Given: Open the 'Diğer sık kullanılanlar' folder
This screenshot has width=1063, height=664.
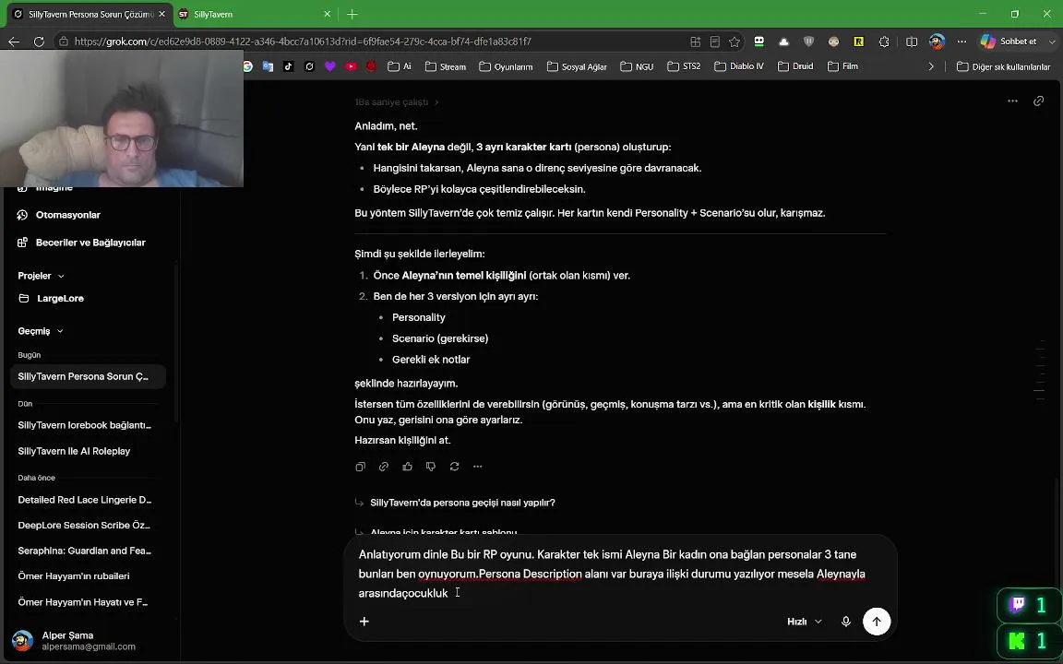Looking at the screenshot, I should coord(1003,66).
